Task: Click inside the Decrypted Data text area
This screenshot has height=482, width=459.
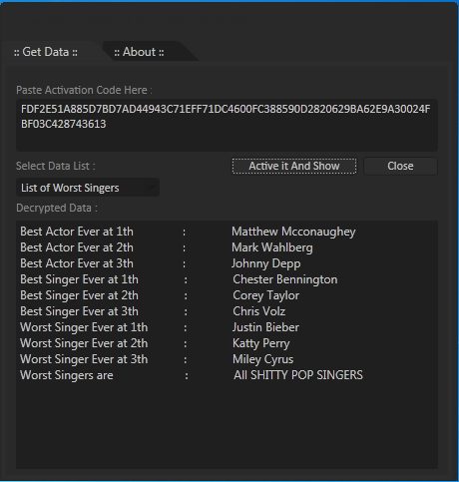Action: tap(227, 344)
